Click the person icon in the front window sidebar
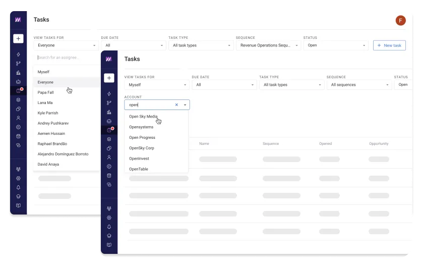The image size is (422, 265). tap(109, 157)
